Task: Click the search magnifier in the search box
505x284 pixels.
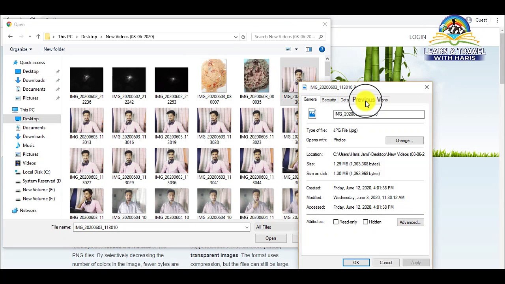Action: tap(321, 37)
